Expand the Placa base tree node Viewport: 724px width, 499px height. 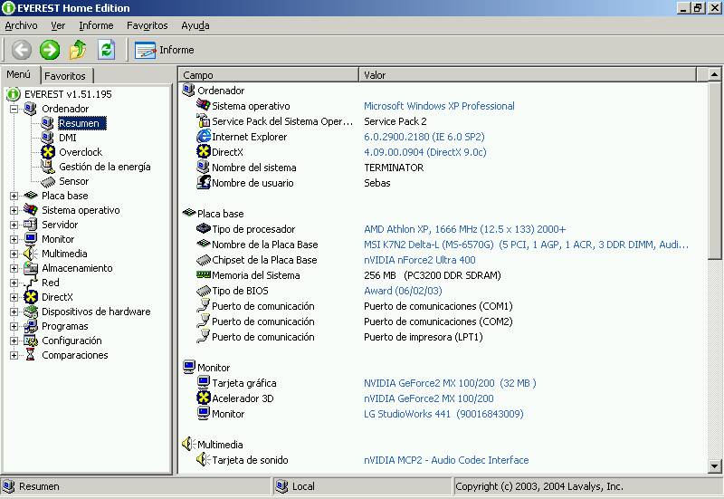(14, 196)
